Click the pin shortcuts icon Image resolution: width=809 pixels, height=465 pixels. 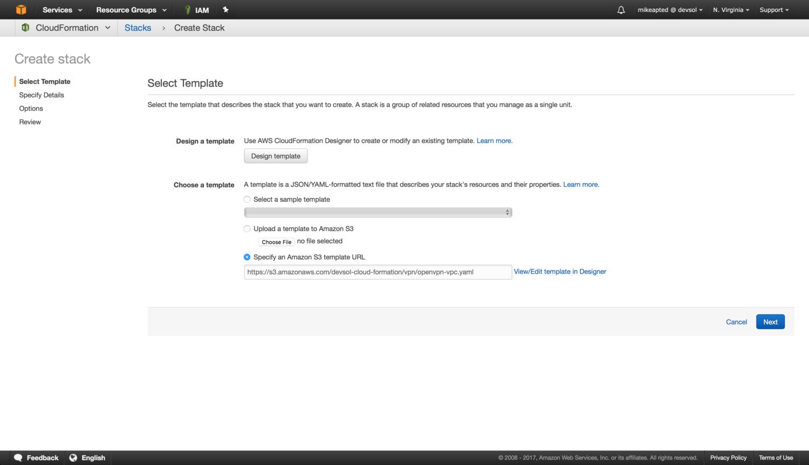tap(225, 10)
